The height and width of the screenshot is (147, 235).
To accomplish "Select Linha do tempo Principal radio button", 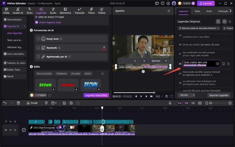I will pyautogui.click(x=36, y=17).
